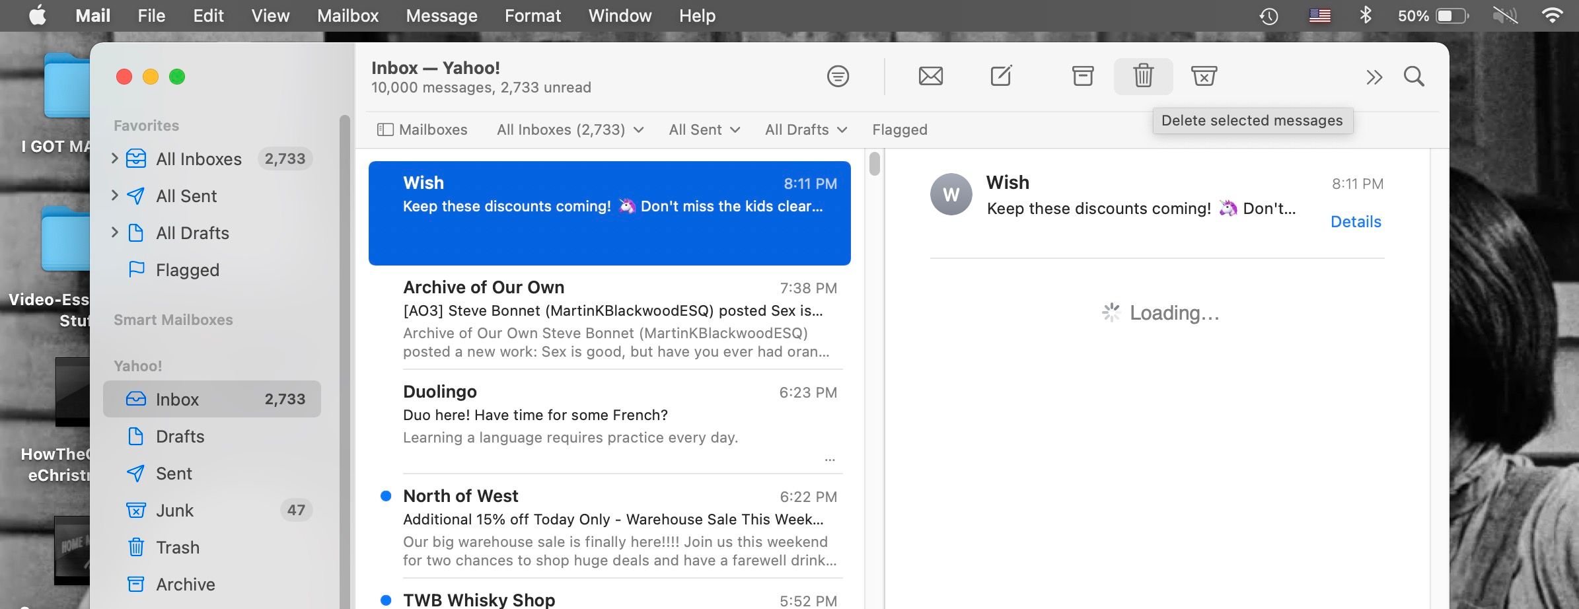
Task: Click the Details link
Action: (1355, 222)
